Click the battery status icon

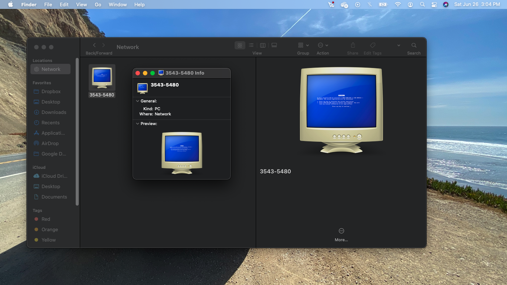(383, 4)
